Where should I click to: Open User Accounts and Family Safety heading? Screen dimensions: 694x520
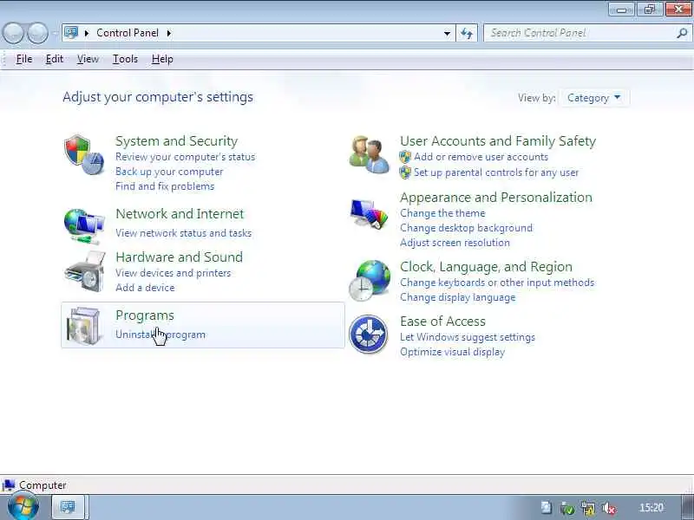[x=498, y=141]
